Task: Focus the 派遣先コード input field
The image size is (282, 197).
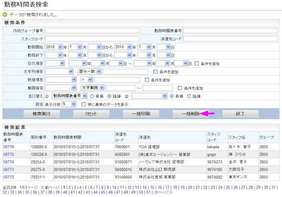Action: point(231,39)
